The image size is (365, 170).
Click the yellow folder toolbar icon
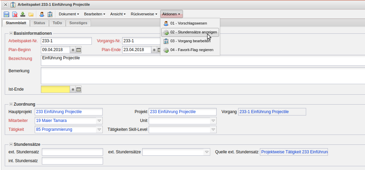(31, 14)
